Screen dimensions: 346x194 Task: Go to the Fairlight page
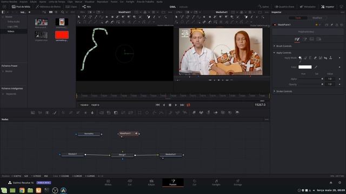coord(216,182)
